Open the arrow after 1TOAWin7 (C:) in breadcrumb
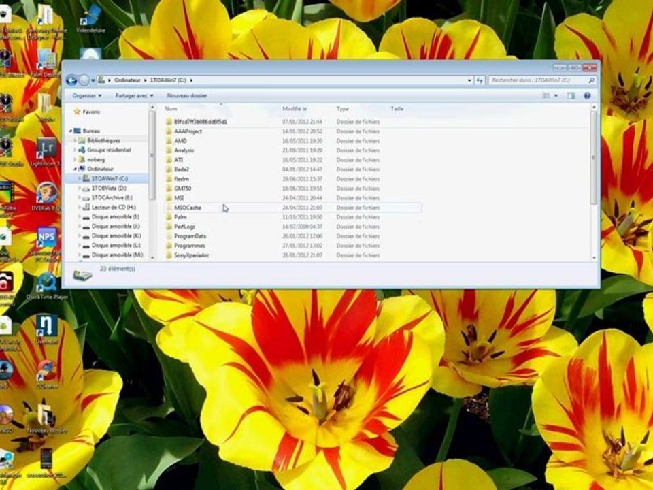 tap(192, 80)
